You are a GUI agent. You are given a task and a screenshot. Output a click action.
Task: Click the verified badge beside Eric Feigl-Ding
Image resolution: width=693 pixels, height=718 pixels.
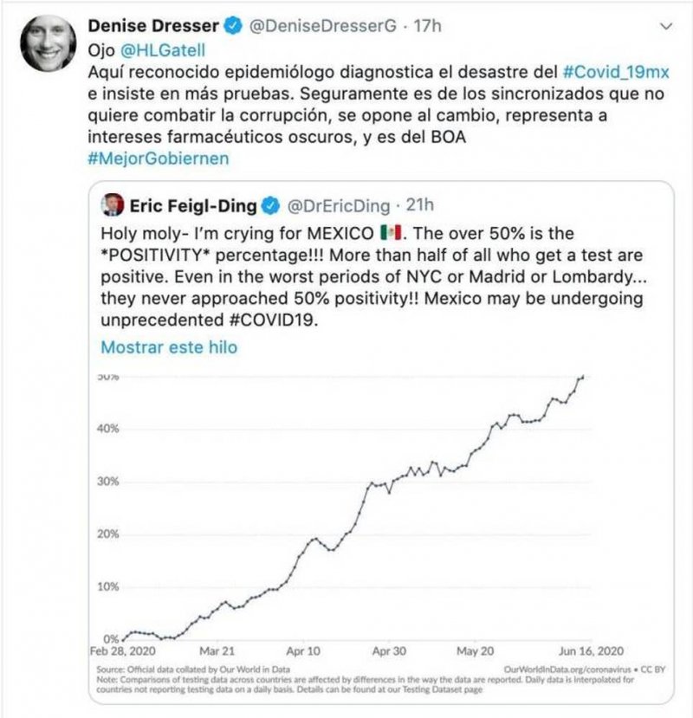270,207
